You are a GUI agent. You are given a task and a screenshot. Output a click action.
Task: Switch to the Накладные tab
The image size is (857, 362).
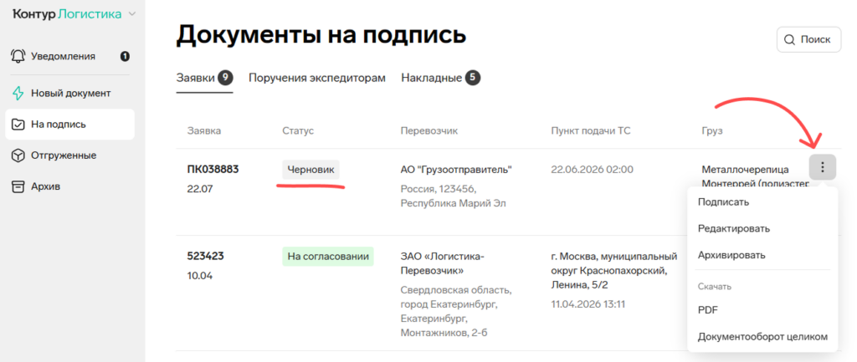(x=440, y=78)
